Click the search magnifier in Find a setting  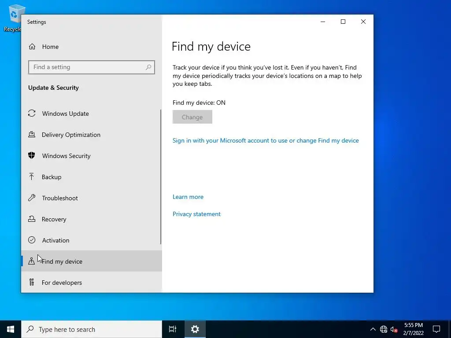click(x=148, y=67)
